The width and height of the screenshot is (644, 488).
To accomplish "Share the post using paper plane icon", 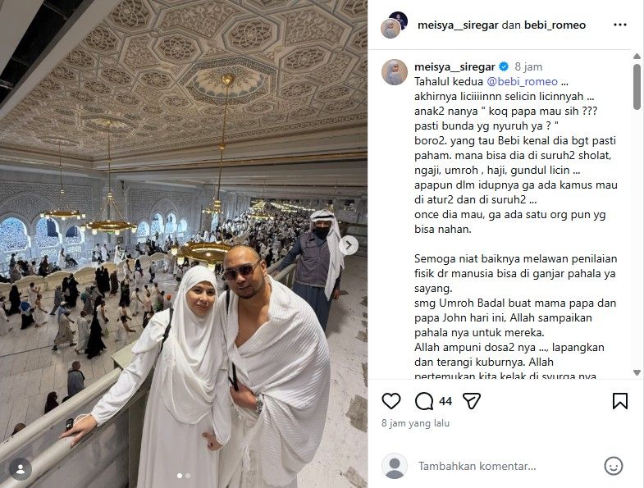I will pyautogui.click(x=472, y=401).
